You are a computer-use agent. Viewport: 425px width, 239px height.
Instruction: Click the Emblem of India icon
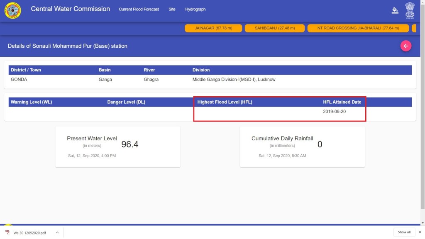410,10
